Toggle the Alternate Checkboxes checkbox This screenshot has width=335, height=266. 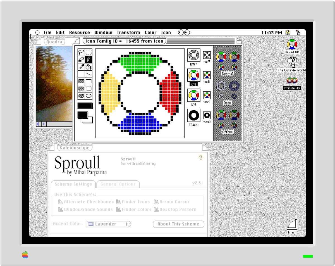[x=86, y=202]
